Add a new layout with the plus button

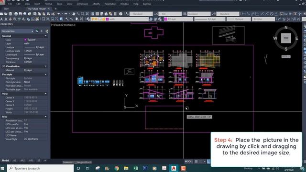(x=45, y=161)
